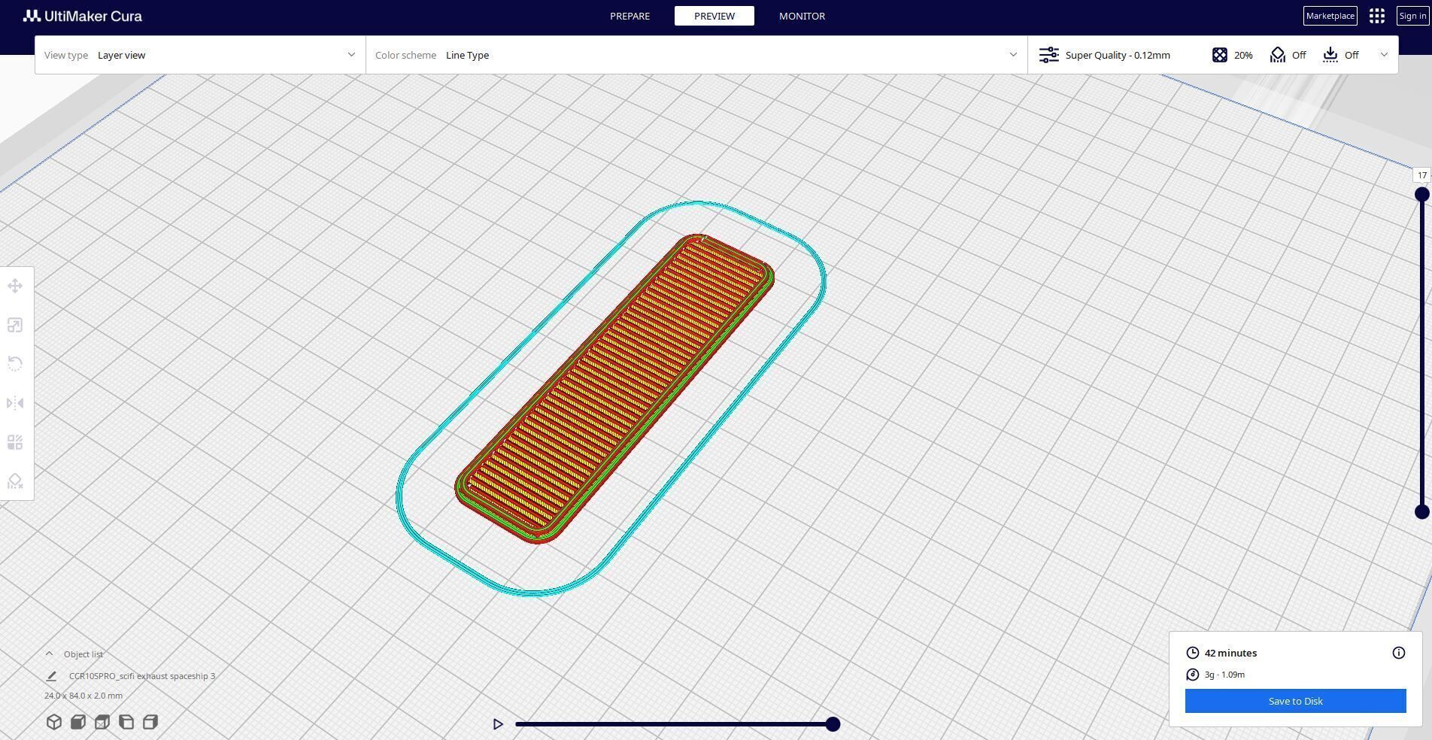The height and width of the screenshot is (740, 1432).
Task: Switch to right side view camera
Action: tap(150, 722)
